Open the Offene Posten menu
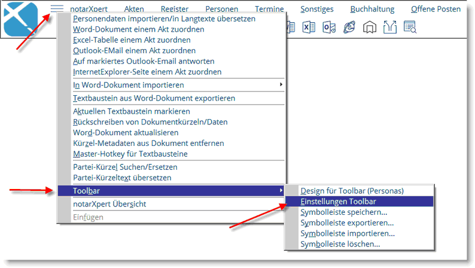 click(x=436, y=9)
